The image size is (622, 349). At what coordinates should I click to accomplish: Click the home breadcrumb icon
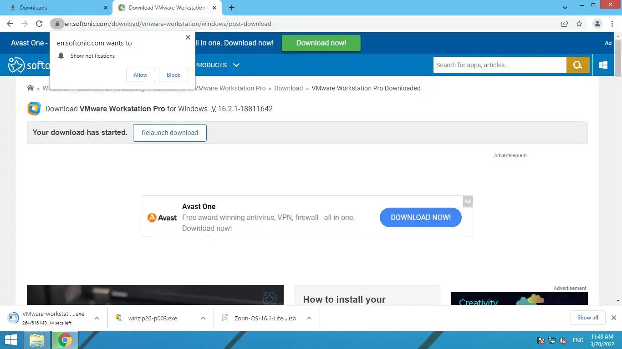pyautogui.click(x=31, y=88)
